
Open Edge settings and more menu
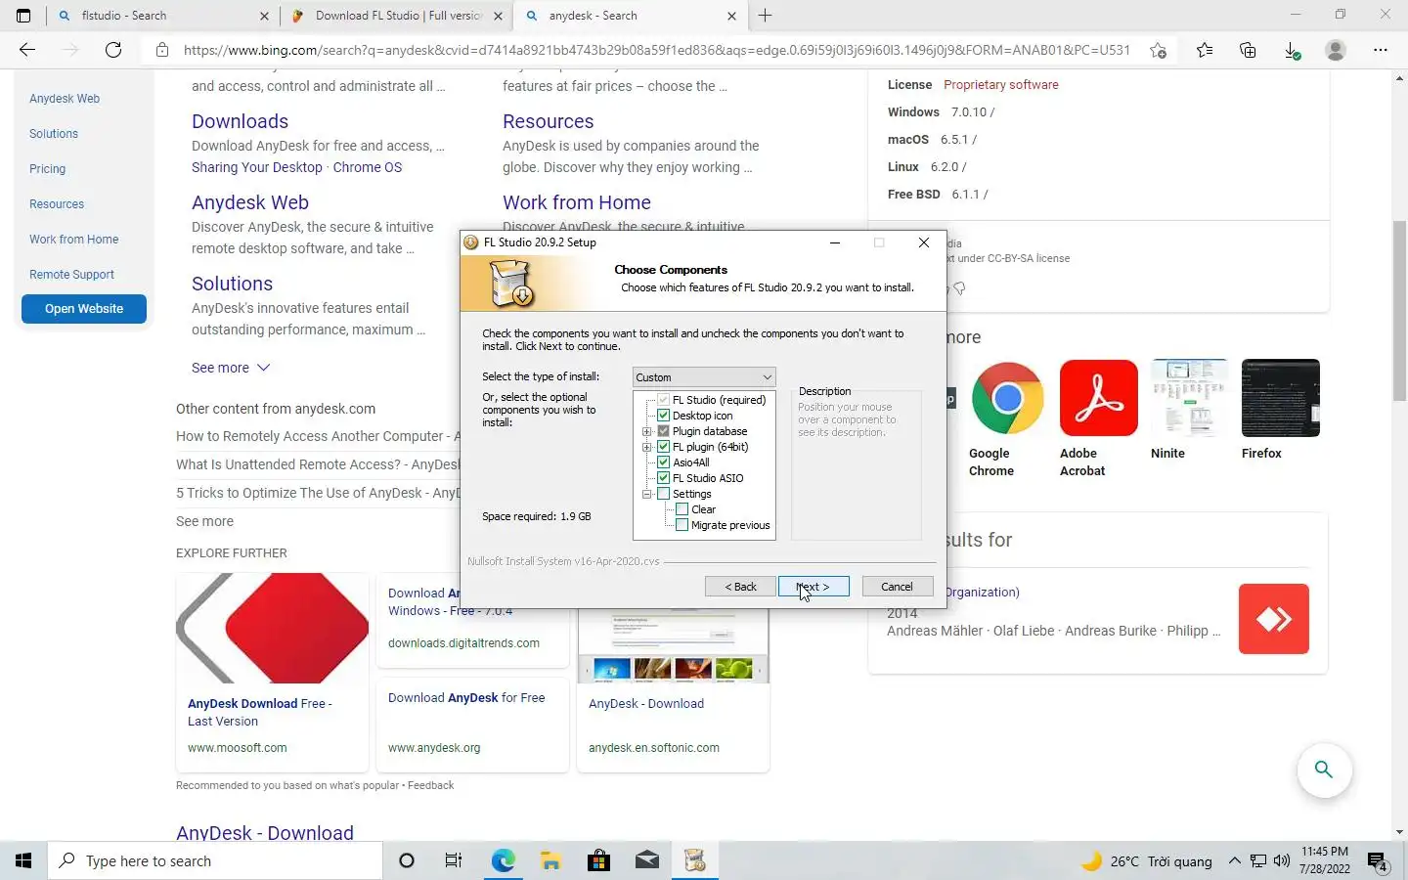click(1381, 50)
